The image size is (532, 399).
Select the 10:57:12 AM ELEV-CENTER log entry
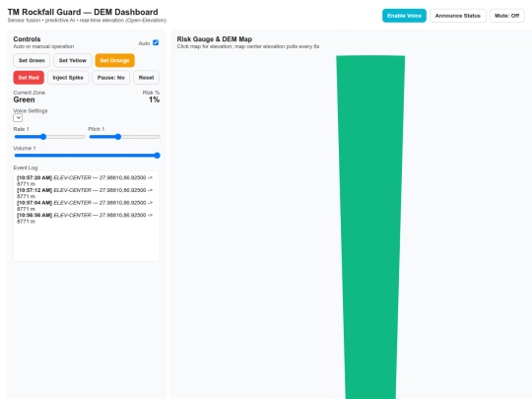tap(85, 193)
